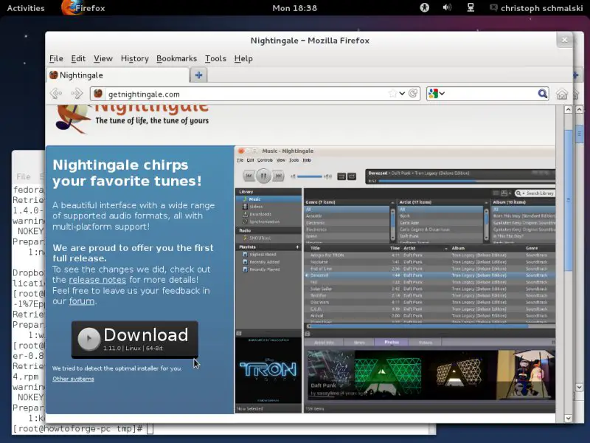The height and width of the screenshot is (443, 590).
Task: Click the search magnifier icon in search box
Action: tap(542, 94)
